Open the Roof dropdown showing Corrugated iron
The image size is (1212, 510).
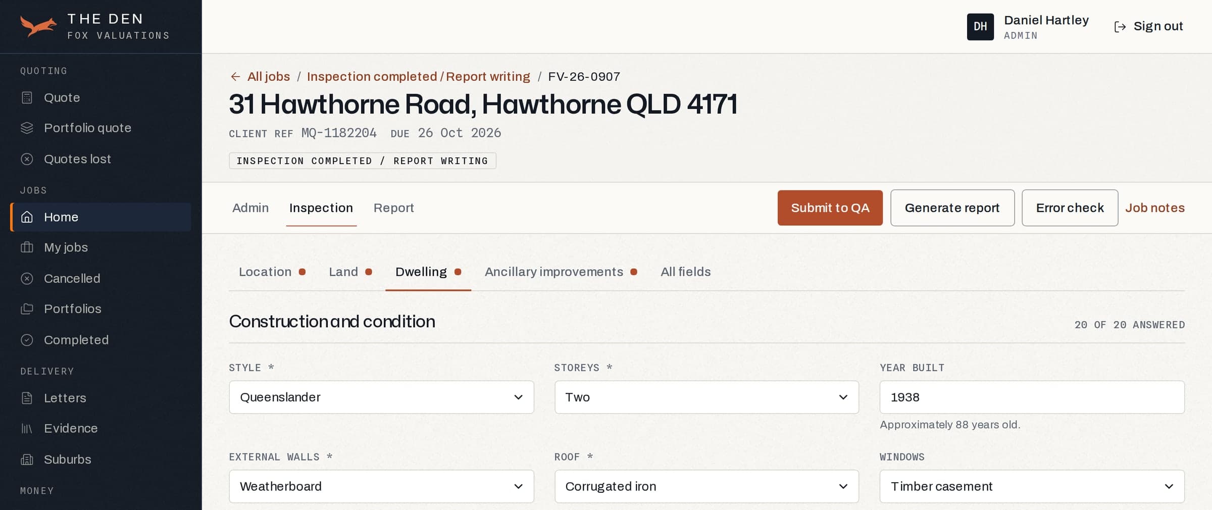(x=706, y=486)
